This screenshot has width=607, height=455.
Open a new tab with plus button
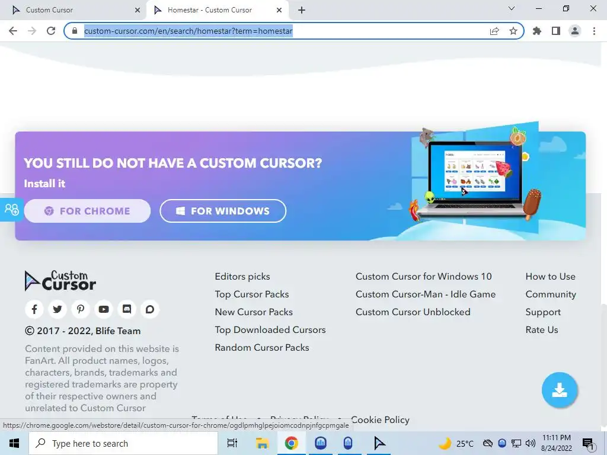click(302, 10)
